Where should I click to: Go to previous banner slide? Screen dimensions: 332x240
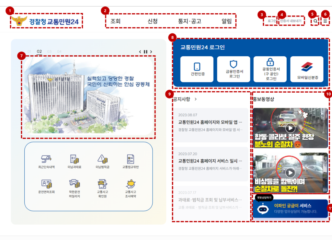coord(140,51)
